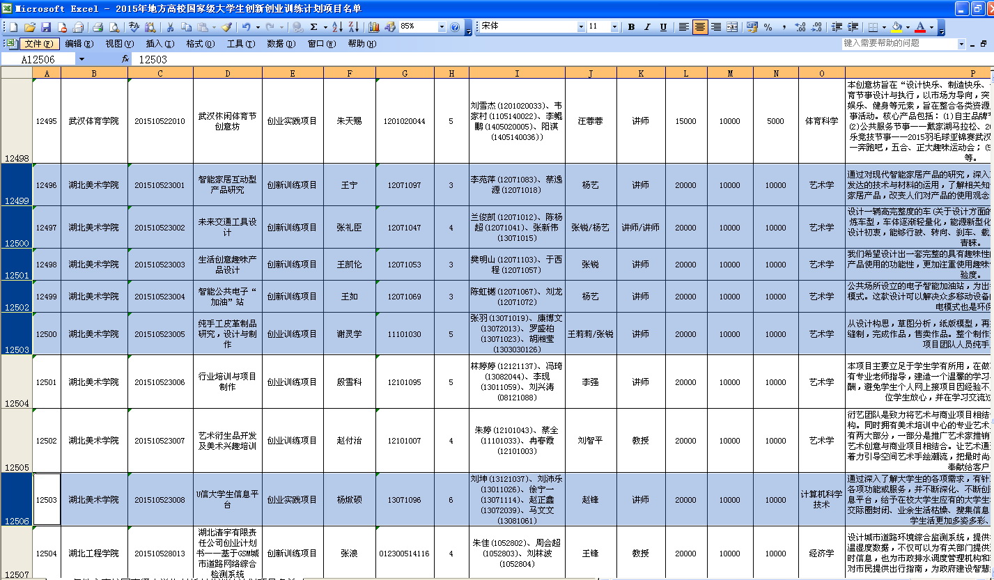Toggle Italic formatting
This screenshot has height=580, width=994.
click(x=647, y=27)
